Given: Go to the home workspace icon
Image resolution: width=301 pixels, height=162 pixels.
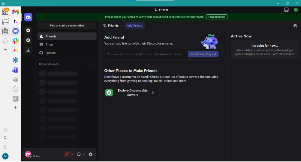Looking at the screenshot, I should point(5,41).
